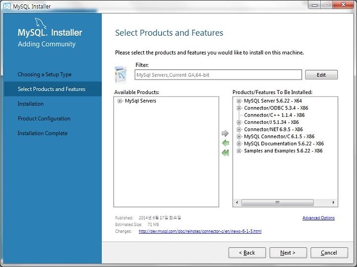Screen dimensions: 357x267
Task: Open Select Products and Features step
Action: click(x=52, y=89)
